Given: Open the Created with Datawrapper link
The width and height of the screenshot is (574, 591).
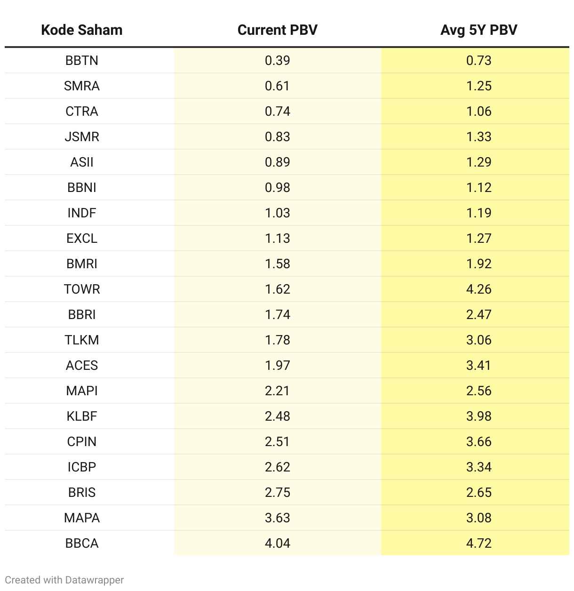Looking at the screenshot, I should pyautogui.click(x=64, y=580).
